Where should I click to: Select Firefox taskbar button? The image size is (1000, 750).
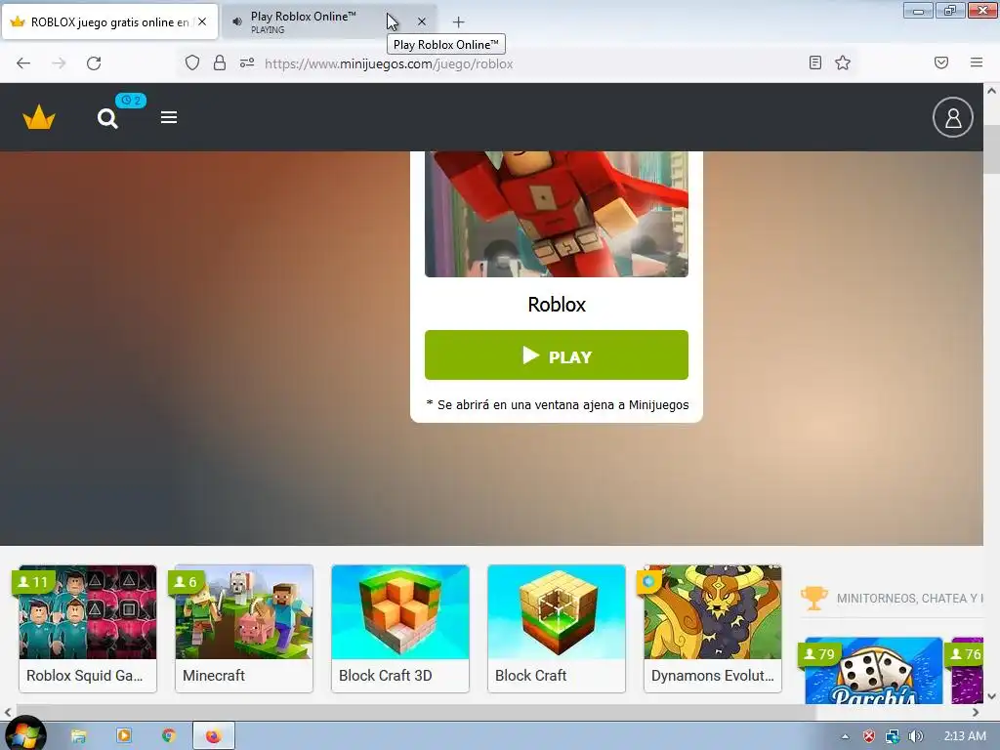[214, 736]
